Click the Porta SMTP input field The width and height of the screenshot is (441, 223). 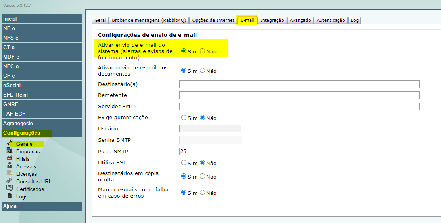[x=210, y=152]
